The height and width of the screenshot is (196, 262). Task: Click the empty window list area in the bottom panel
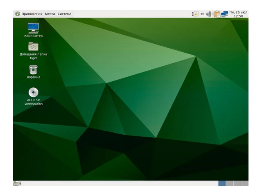119,183
